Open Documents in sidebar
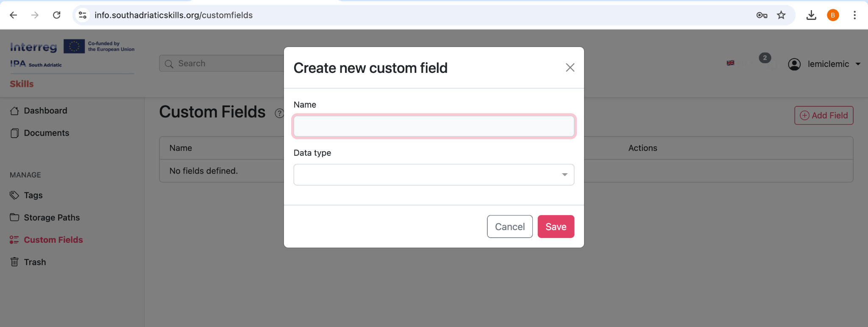 coord(46,133)
